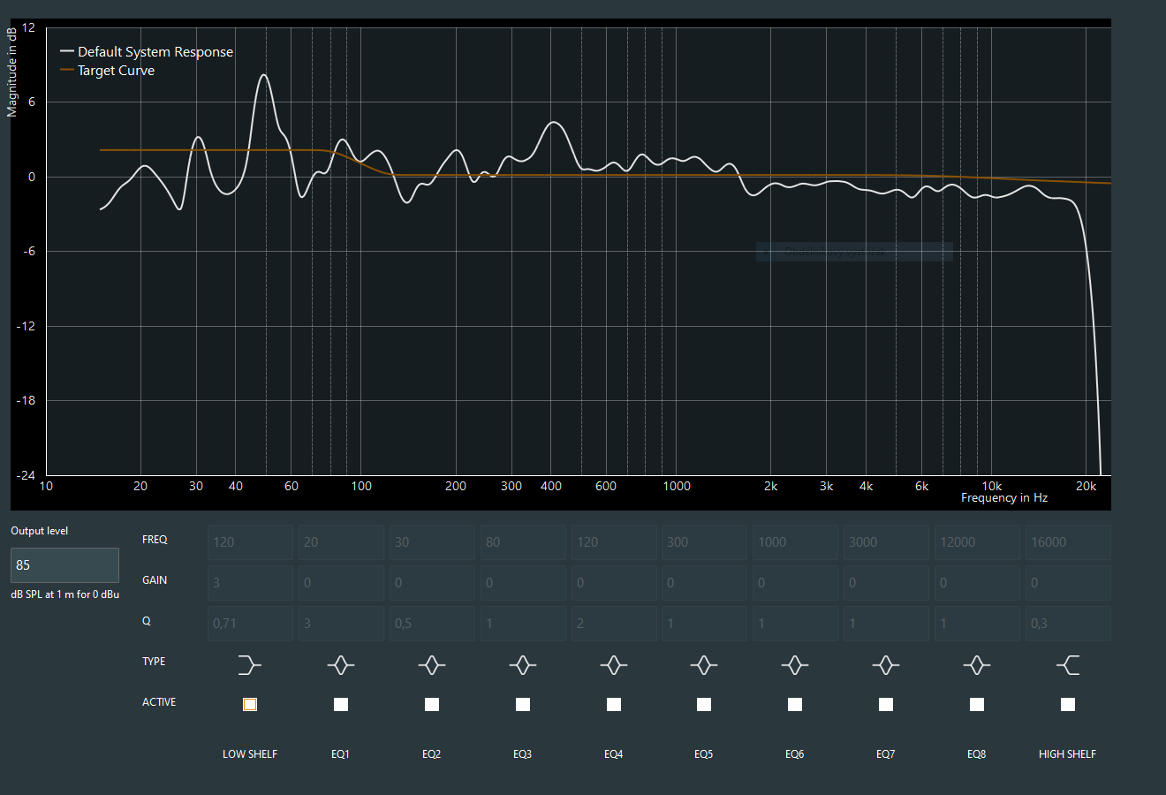
Task: Toggle the EQ7 active checkbox
Action: pyautogui.click(x=886, y=704)
